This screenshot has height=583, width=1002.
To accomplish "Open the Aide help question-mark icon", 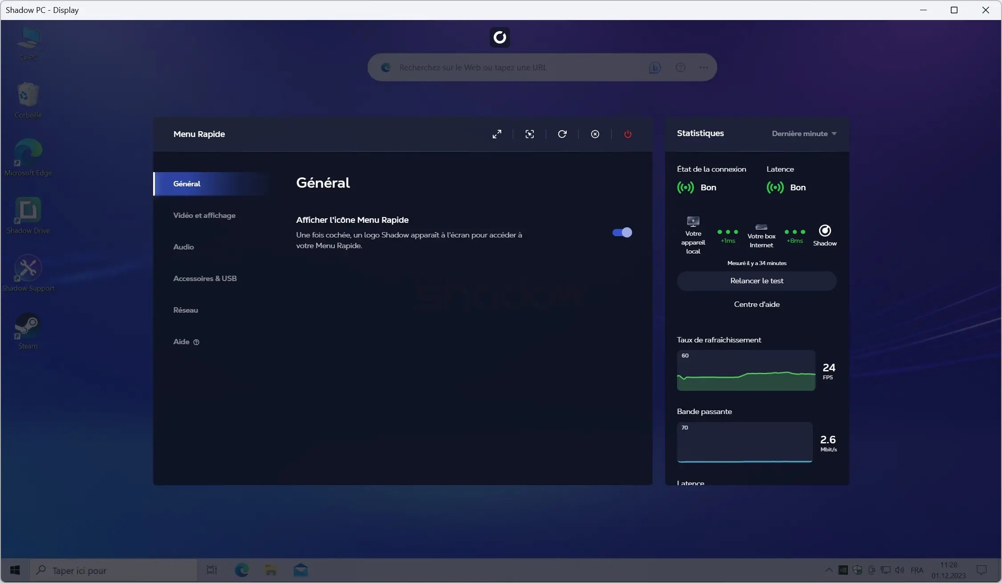I will tap(196, 342).
